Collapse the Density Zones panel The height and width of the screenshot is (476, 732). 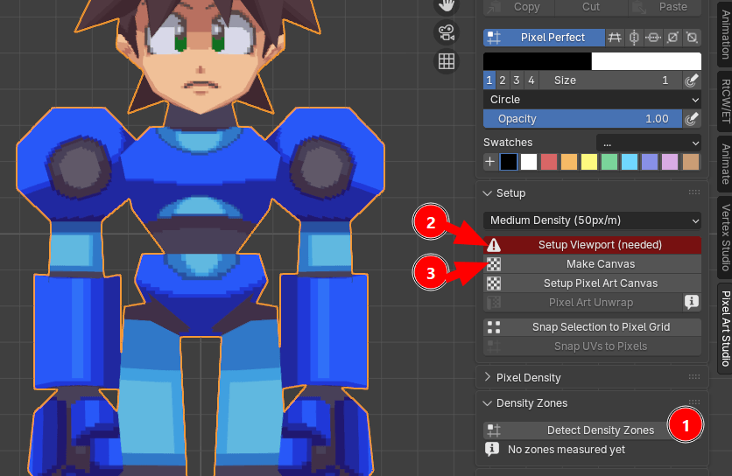[488, 403]
